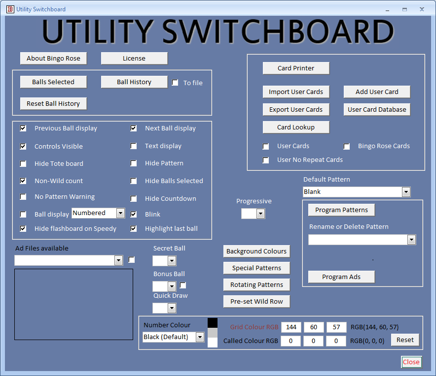
Task: Click the black number colour swatch
Action: point(213,323)
